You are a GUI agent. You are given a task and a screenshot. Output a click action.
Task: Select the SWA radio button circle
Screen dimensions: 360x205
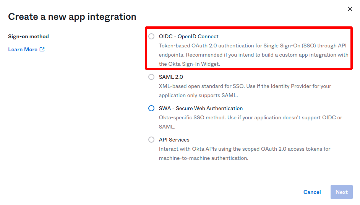tap(151, 108)
